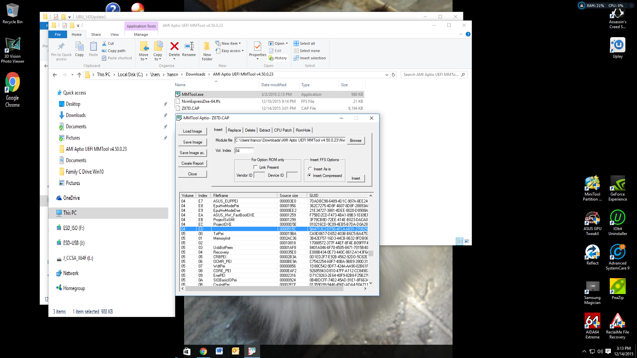Click the Insert button in FFS options
Viewport: 637px width, 358px height.
coord(356,178)
